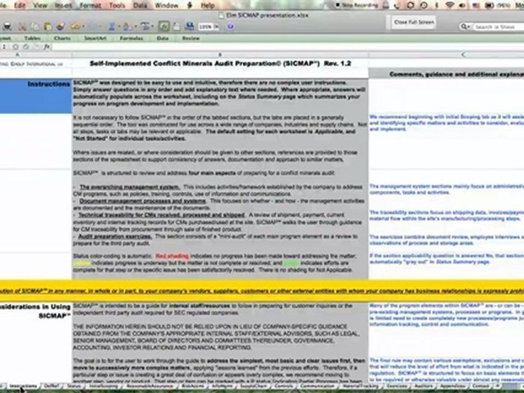Click in the Search in Sheet field
The image size is (524, 393).
tap(498, 27)
